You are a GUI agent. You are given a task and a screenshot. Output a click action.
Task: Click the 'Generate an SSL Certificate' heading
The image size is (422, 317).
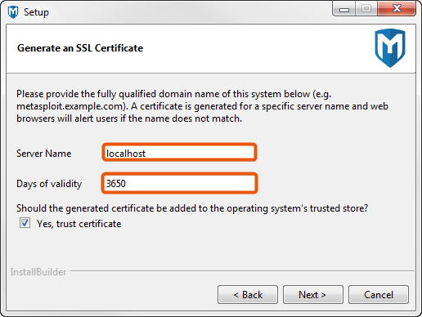(x=80, y=48)
